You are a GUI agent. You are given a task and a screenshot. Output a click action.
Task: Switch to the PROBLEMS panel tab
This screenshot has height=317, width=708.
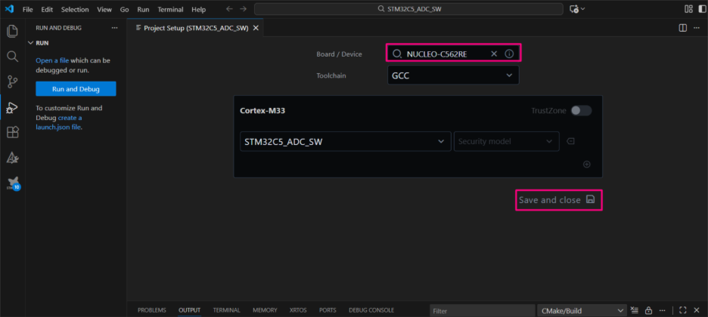click(x=152, y=310)
